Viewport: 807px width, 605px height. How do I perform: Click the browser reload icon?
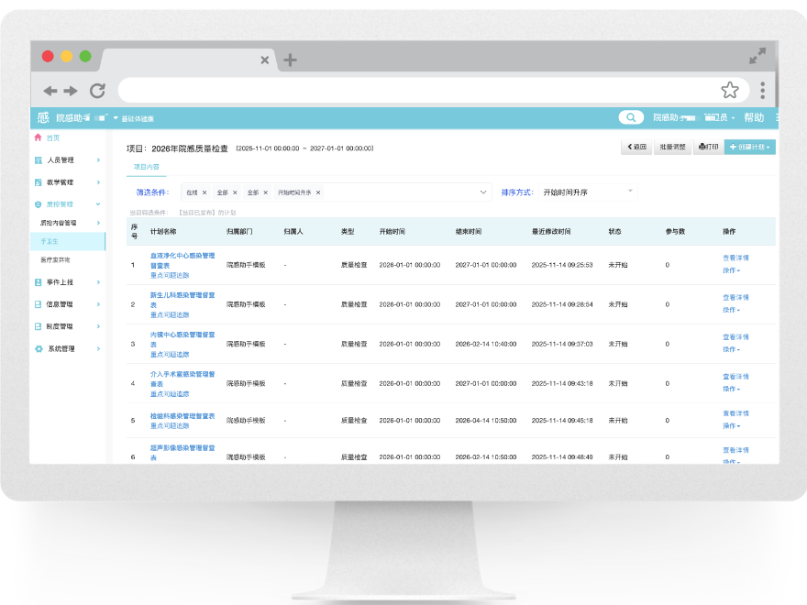(x=97, y=90)
